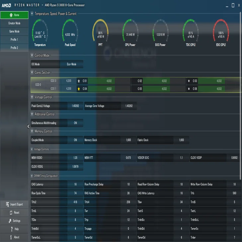Click the RAS Active Time value 36

pos(128,193)
